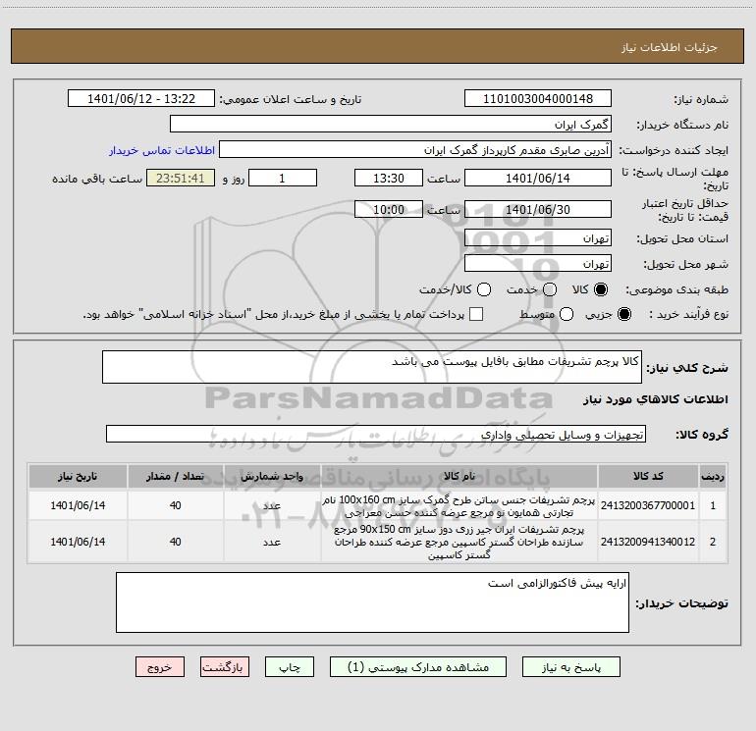Click the requester name field آدرین صابری مقدم
Image resolution: width=756 pixels, height=731 pixels.
point(415,150)
